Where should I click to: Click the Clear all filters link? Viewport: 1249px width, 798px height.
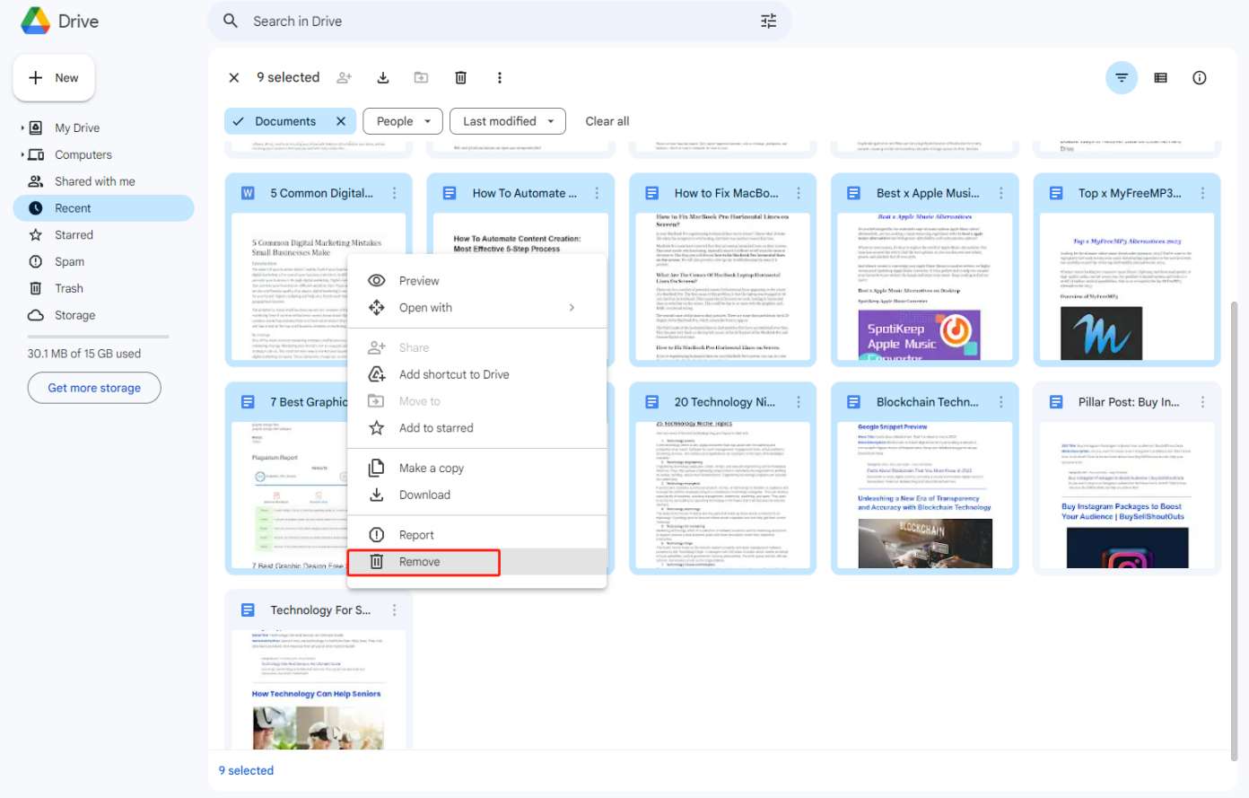pos(607,121)
